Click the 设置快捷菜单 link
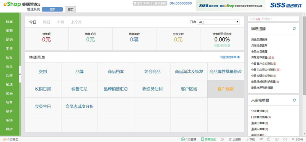Screen dimensions: 306x142 (228, 57)
